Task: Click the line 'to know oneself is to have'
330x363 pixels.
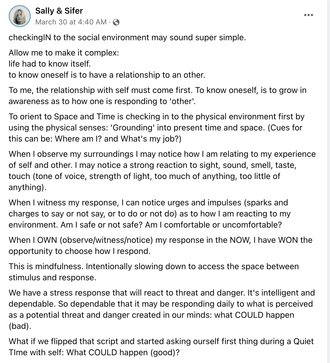Action: 107,75
